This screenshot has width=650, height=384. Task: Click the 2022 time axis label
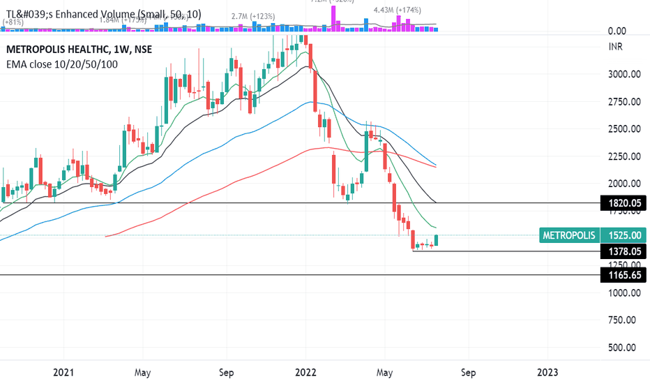coord(305,372)
